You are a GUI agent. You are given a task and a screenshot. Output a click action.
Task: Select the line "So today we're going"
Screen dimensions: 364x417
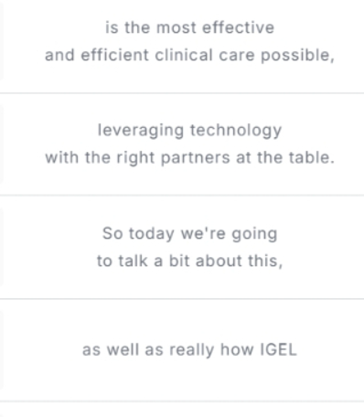tap(189, 234)
